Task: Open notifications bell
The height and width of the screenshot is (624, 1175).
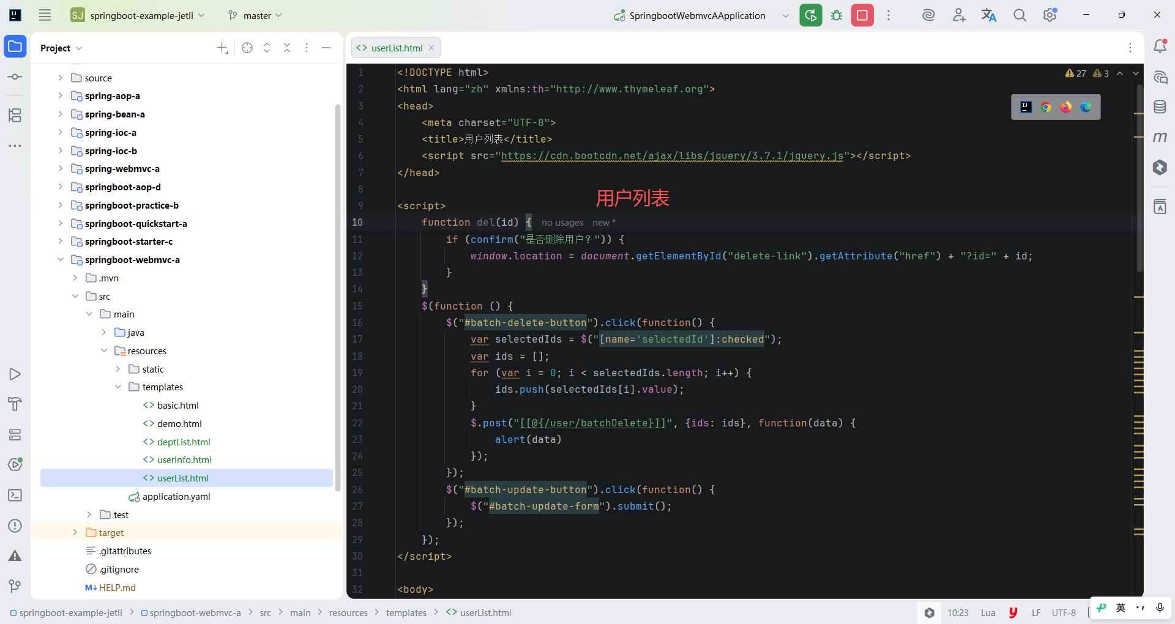Action: pos(1160,46)
